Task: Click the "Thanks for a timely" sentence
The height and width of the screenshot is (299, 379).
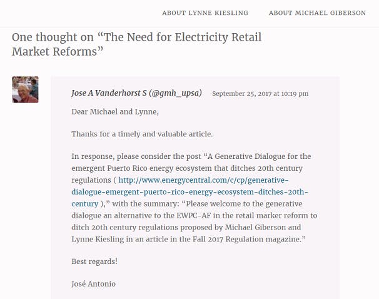Action: (x=142, y=134)
